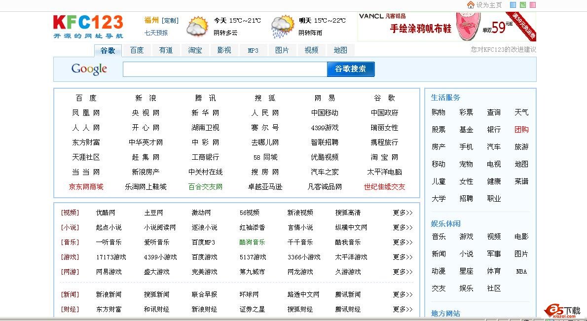Open the 4399游戏 site link
587x321 pixels.
325,128
